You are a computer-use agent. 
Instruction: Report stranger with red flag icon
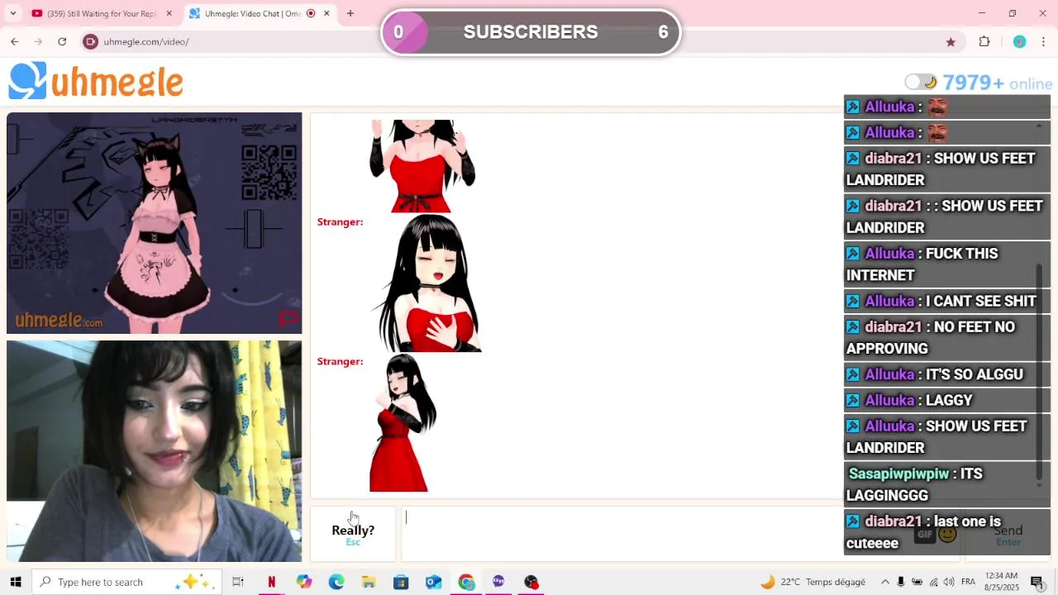coord(287,318)
